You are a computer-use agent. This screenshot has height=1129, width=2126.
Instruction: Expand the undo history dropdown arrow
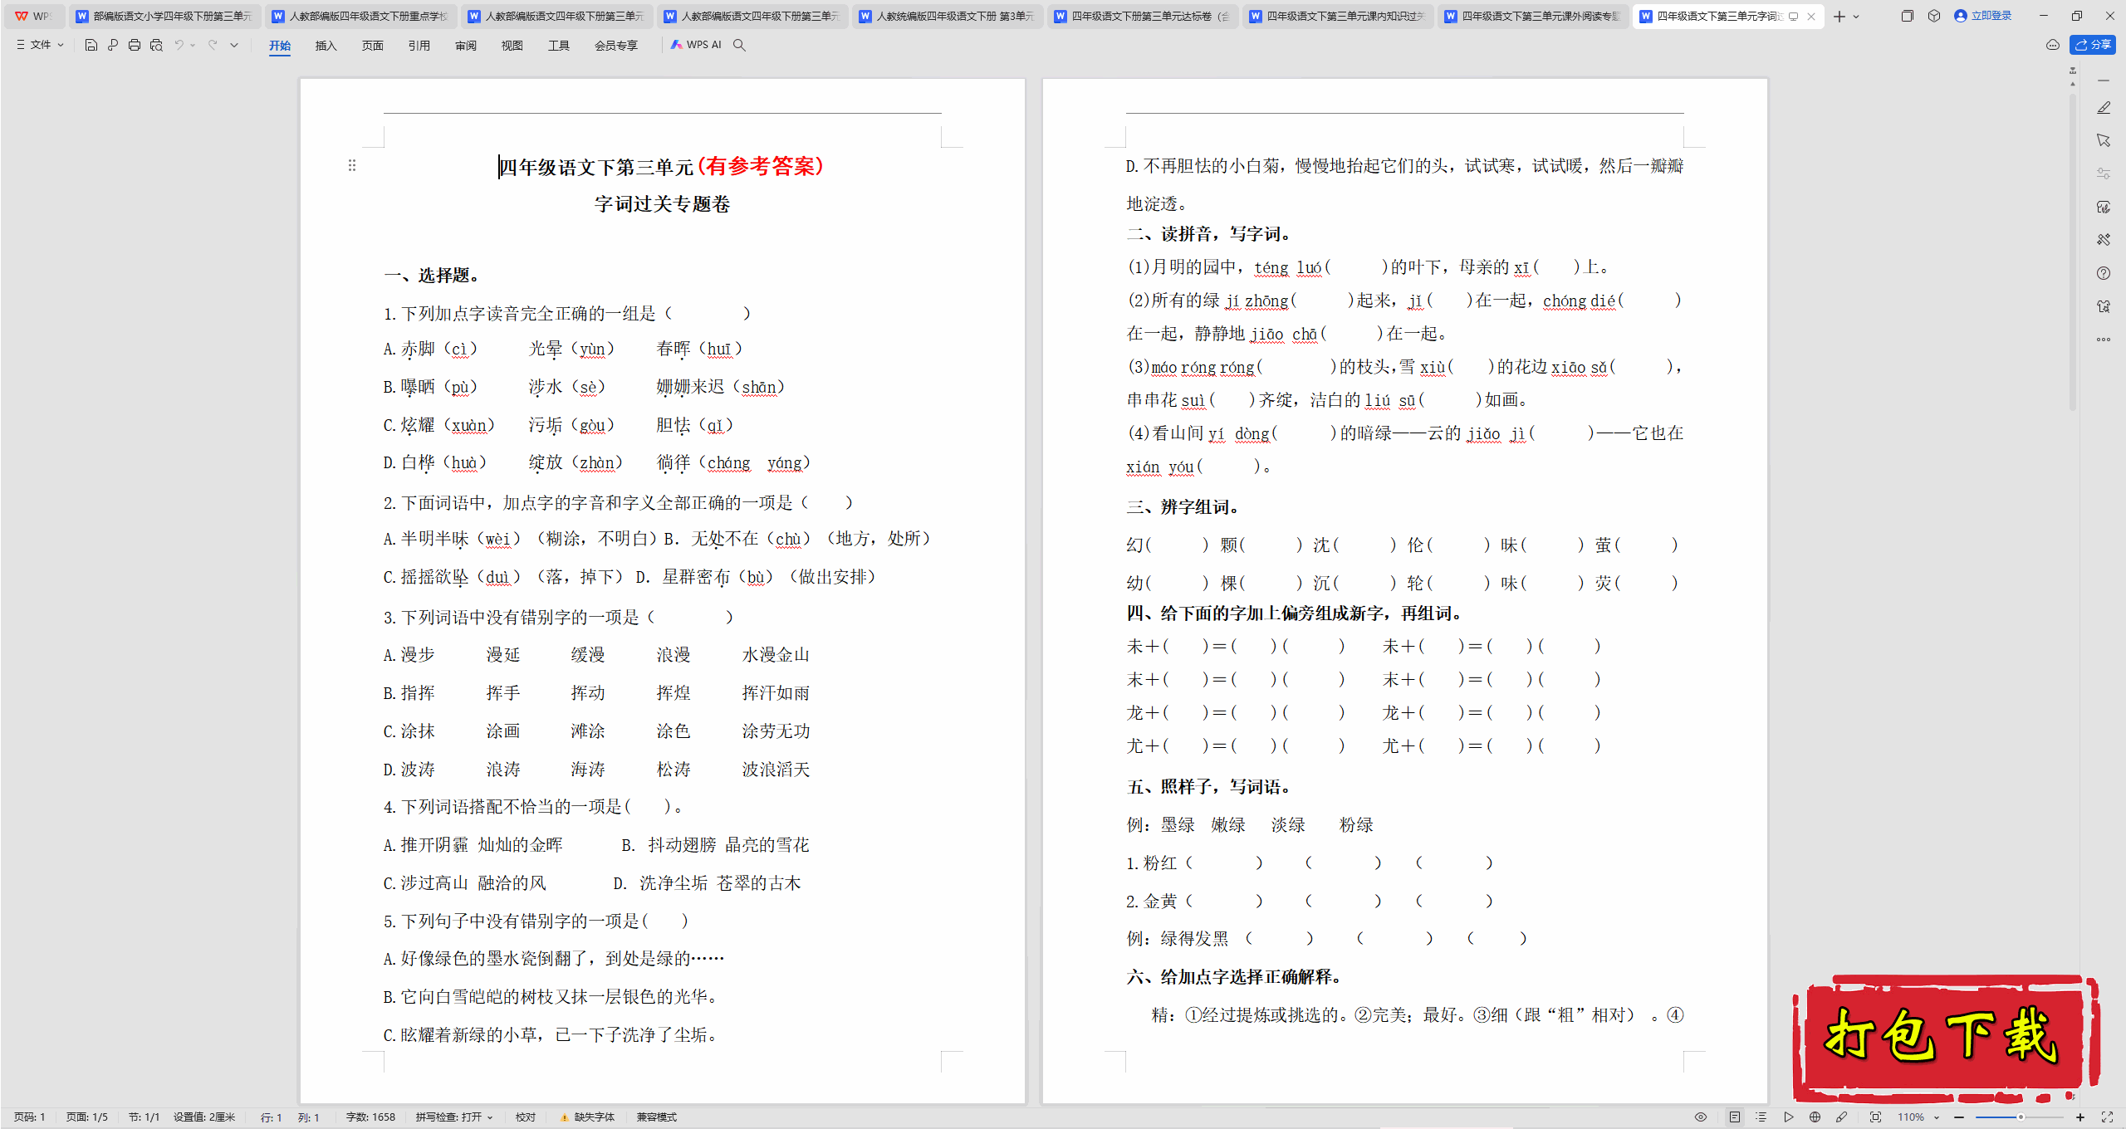(x=193, y=45)
